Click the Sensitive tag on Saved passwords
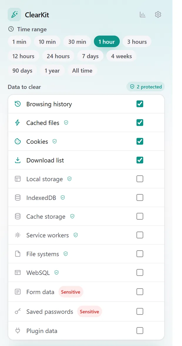 89,312
